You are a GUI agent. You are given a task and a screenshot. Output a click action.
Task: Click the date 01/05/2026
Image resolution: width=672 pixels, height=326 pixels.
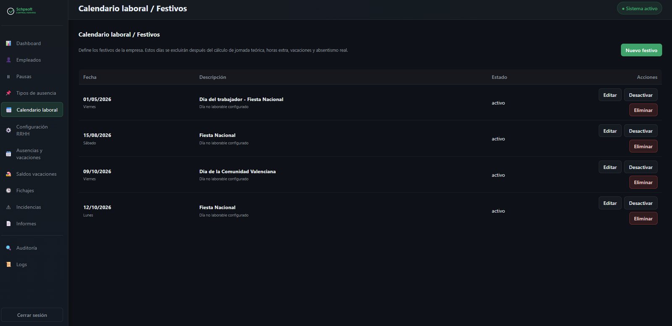(97, 99)
